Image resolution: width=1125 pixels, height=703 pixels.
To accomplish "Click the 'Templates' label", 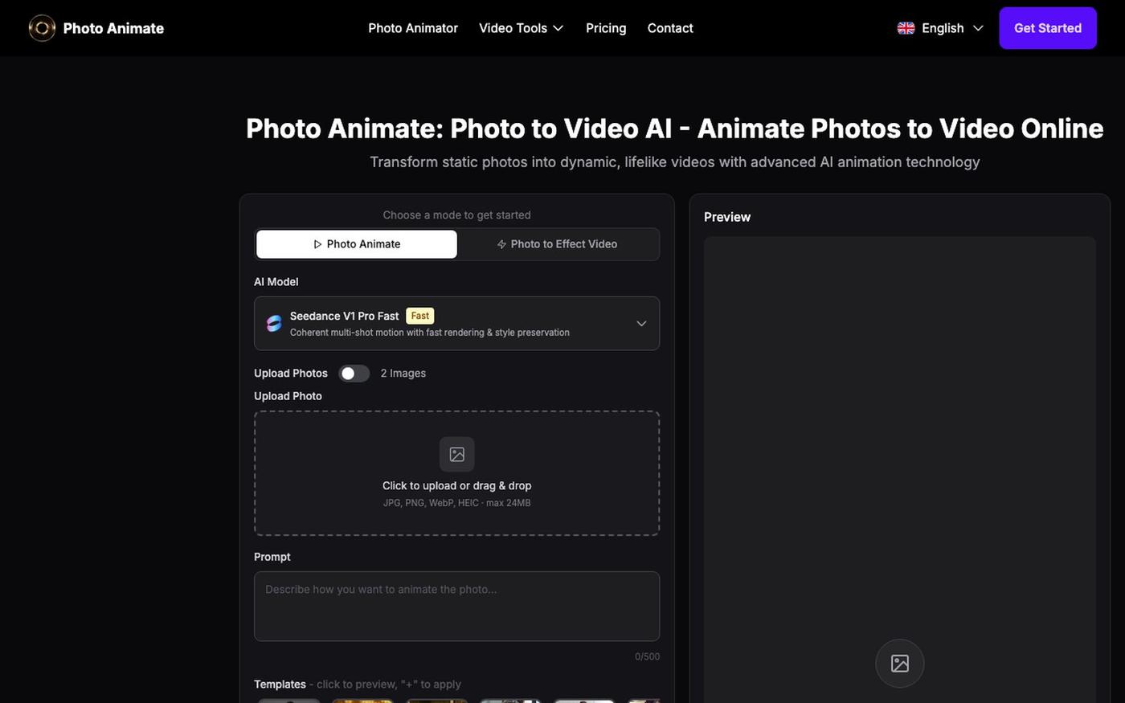I will (280, 685).
